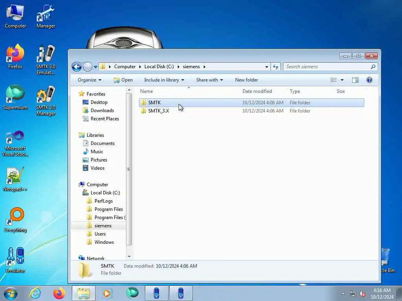Select Local Disk (C:) in the tree
The height and width of the screenshot is (301, 402).
tap(105, 193)
